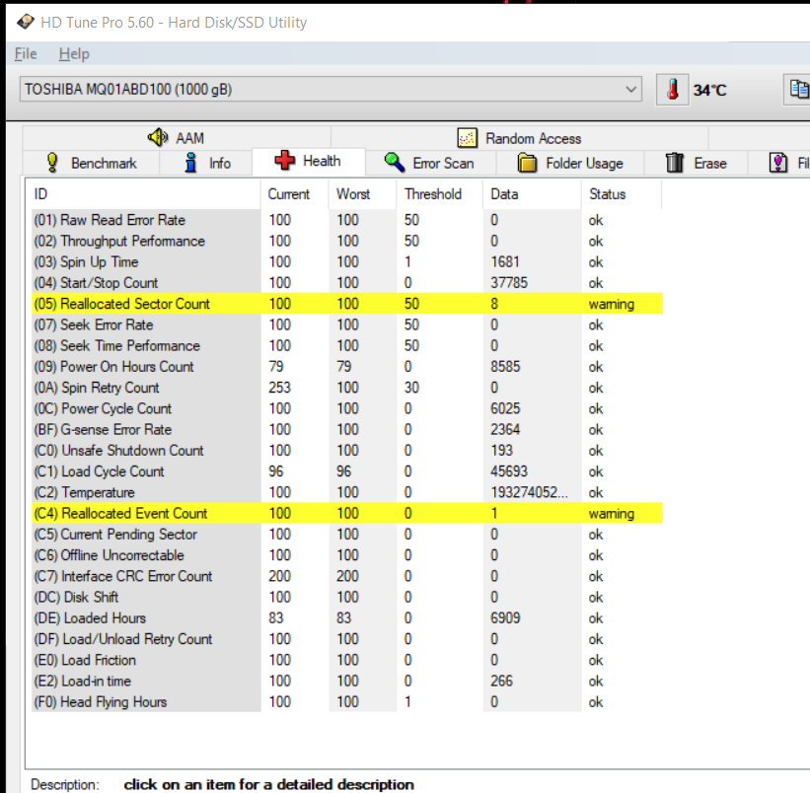Screen dimensions: 810x793
Task: Click the copy-to-clipboard toolbar icon
Action: (x=798, y=90)
